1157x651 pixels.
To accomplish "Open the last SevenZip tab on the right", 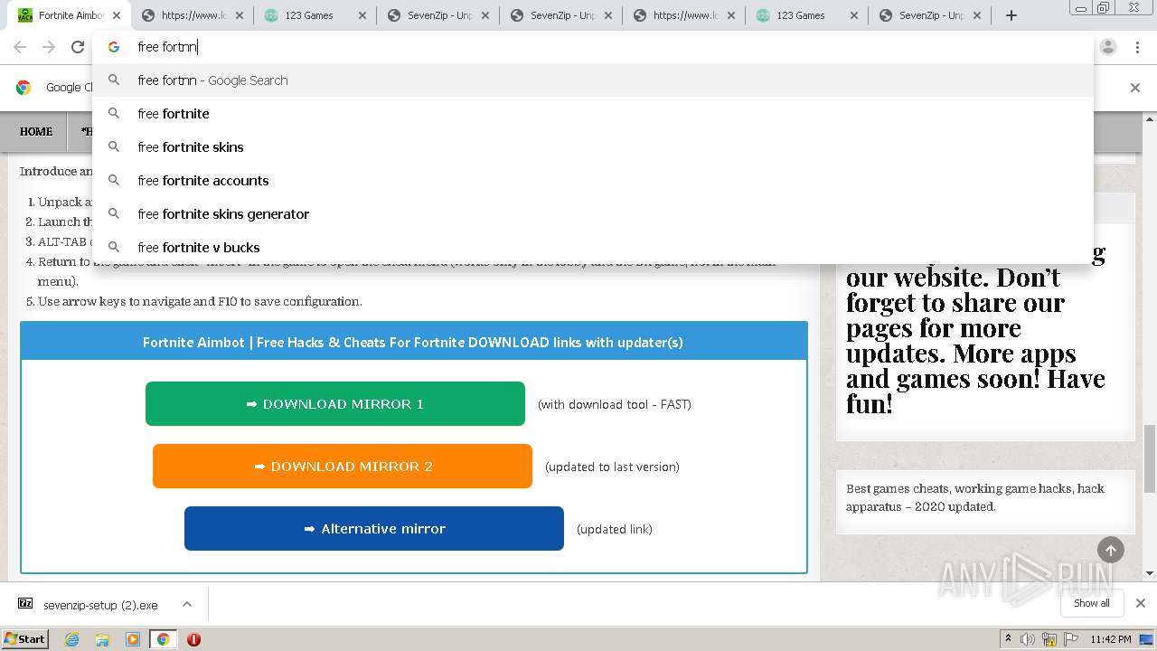I will point(930,15).
